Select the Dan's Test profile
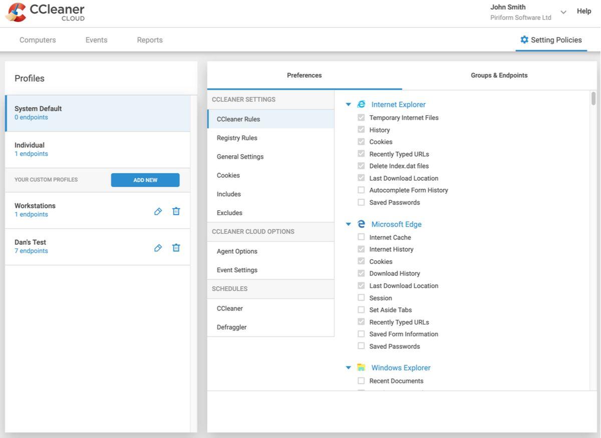Viewport: 601px width, 438px height. pos(98,247)
